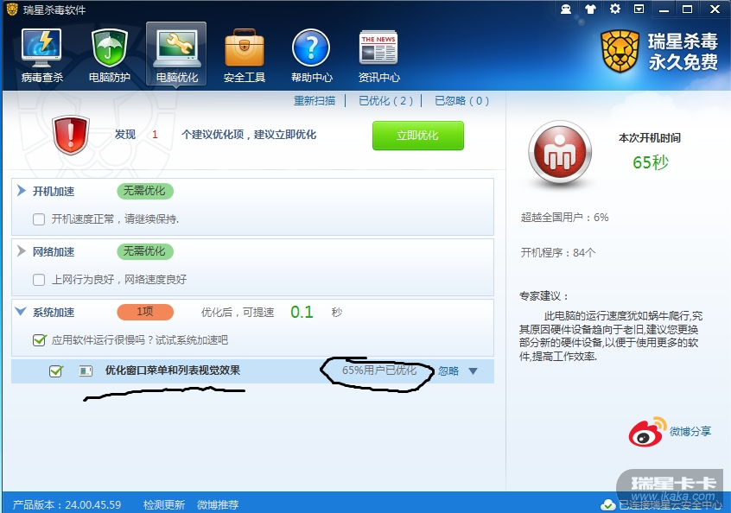Click the 0.1 seconds speedup value
Image resolution: width=731 pixels, height=513 pixels.
click(302, 312)
